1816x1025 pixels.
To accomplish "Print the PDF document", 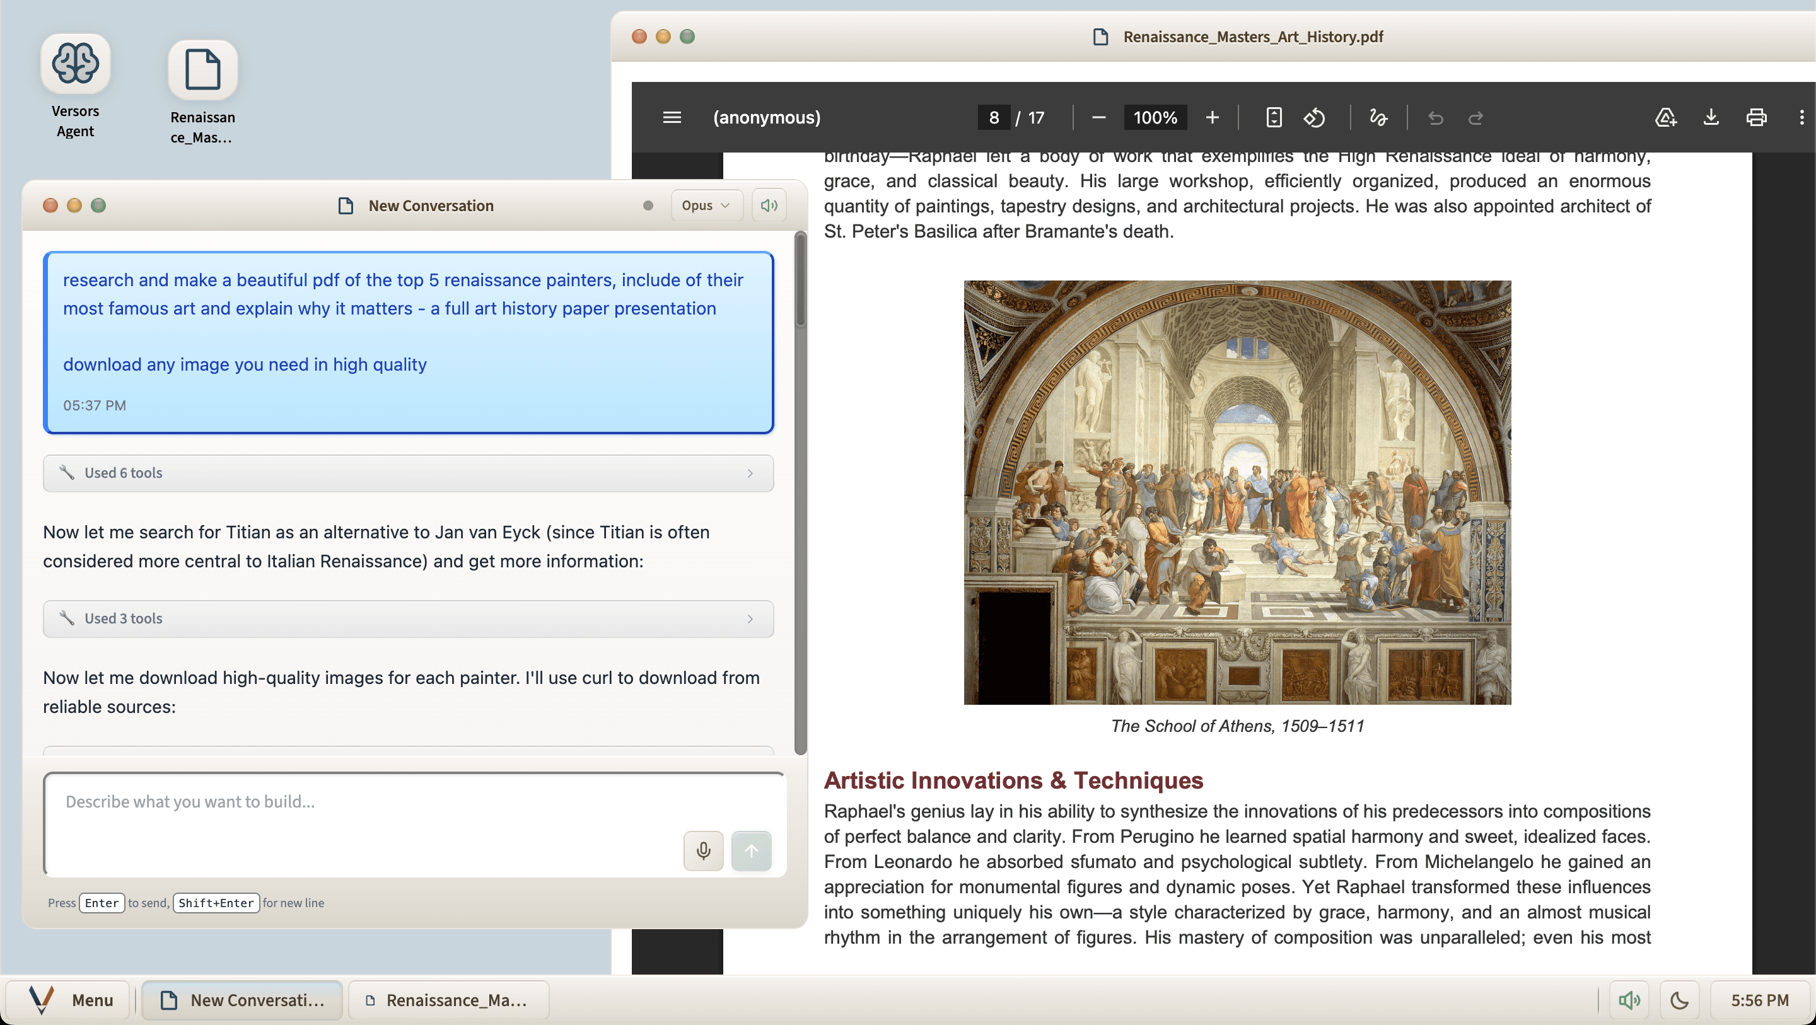I will coord(1756,117).
